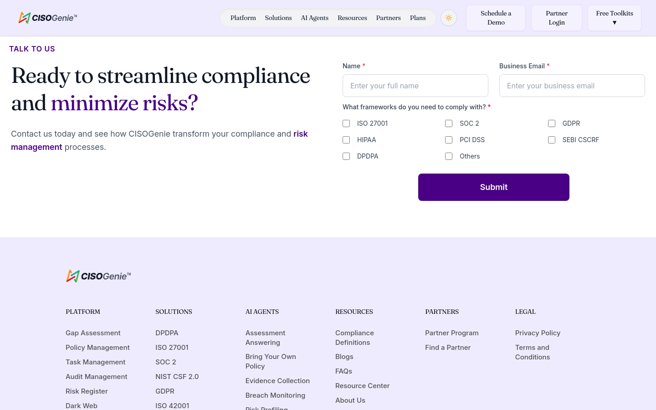This screenshot has width=656, height=410.
Task: Toggle the light/dark theme sun icon
Action: tap(449, 18)
